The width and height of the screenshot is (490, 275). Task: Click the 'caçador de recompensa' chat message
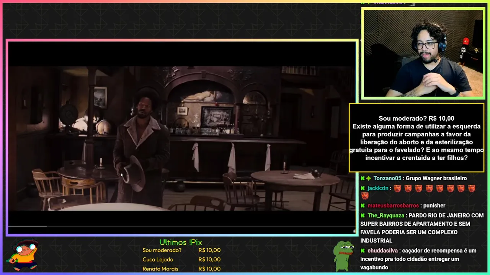pyautogui.click(x=418, y=259)
